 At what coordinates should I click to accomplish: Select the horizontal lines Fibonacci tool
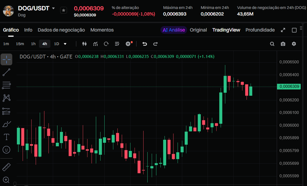pos(6,86)
